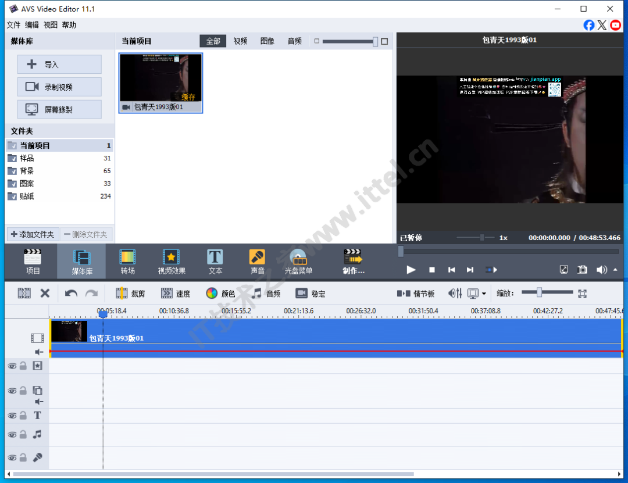Play the preview video
This screenshot has width=628, height=483.
pyautogui.click(x=411, y=270)
